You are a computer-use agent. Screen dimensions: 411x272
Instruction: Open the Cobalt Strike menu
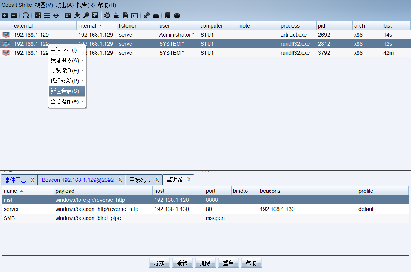pyautogui.click(x=17, y=5)
